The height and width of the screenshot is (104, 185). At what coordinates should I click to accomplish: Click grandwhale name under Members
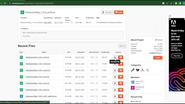pyautogui.click(x=140, y=87)
